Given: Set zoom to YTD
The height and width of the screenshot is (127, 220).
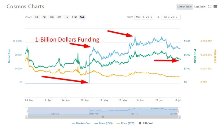Looking at the screenshot, I should (74, 17).
